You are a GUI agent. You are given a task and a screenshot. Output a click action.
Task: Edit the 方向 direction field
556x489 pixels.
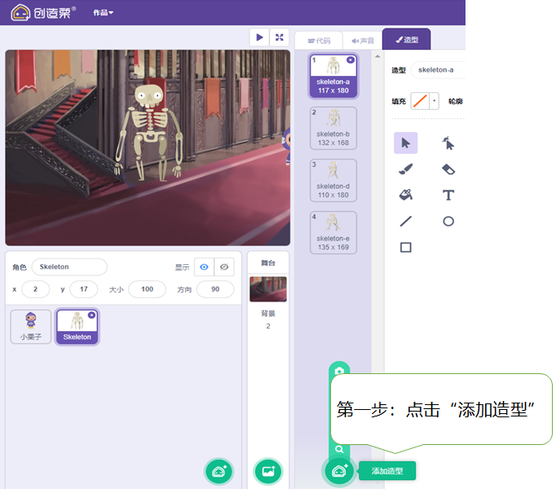pyautogui.click(x=215, y=289)
